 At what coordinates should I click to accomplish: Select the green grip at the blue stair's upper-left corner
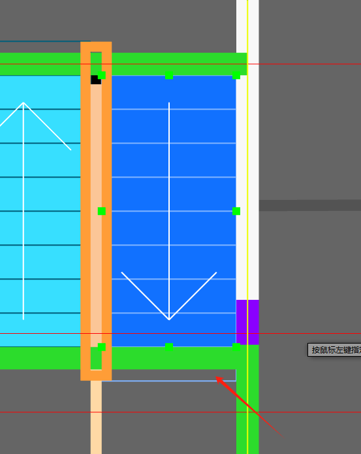point(102,75)
